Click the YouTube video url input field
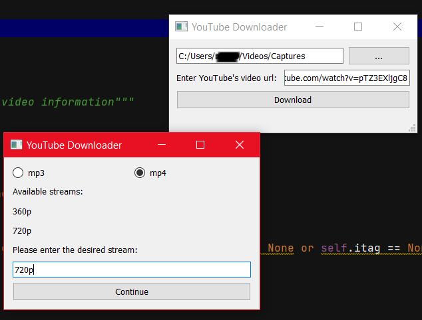The width and height of the screenshot is (422, 320). [347, 78]
